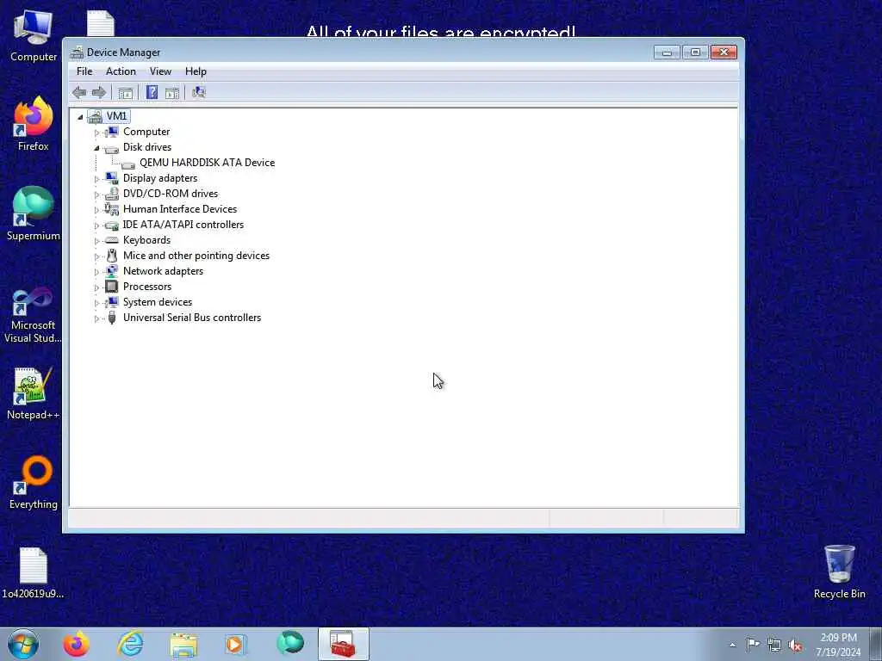Open the View menu
882x661 pixels.
(x=160, y=71)
